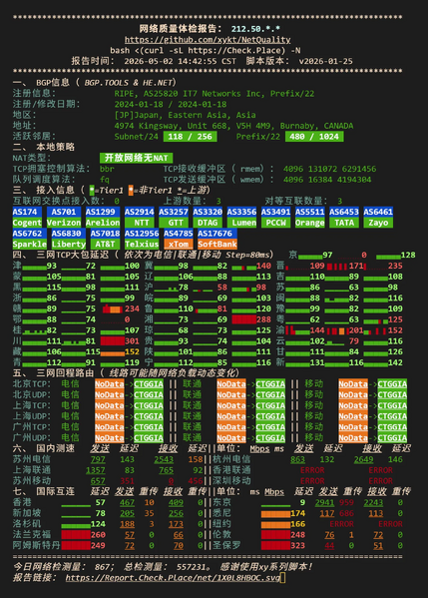Click the Arelion label
Screen dimensions: 428x598
(x=103, y=223)
